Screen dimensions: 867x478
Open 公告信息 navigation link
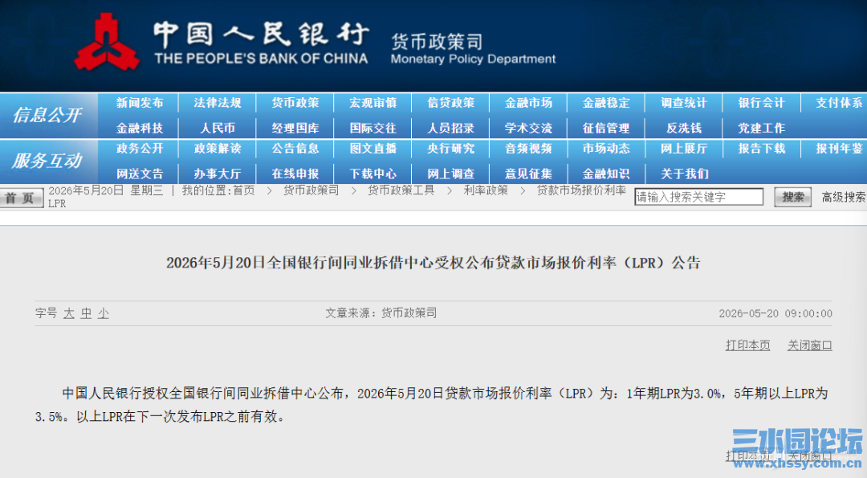(295, 149)
